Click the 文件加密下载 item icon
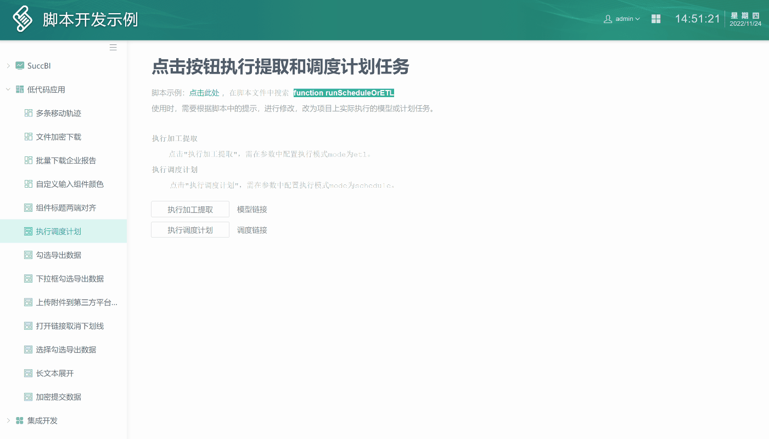 click(28, 136)
